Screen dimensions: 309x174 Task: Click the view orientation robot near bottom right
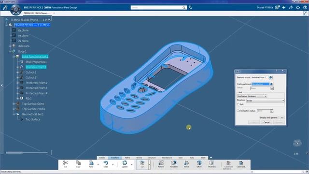click(297, 143)
